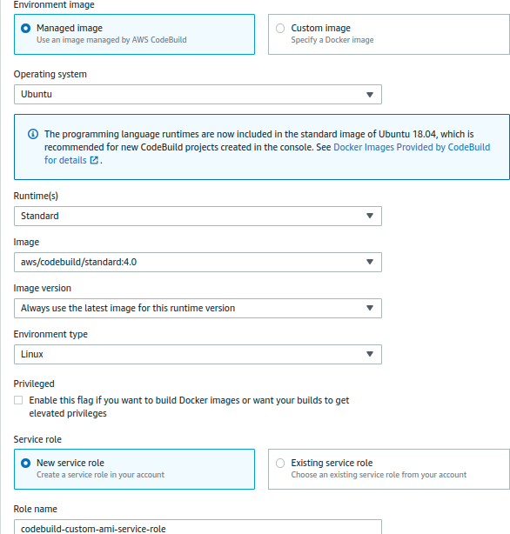Screen dimensions: 510x534
Task: Select the New service role radio option
Action: pyautogui.click(x=25, y=464)
